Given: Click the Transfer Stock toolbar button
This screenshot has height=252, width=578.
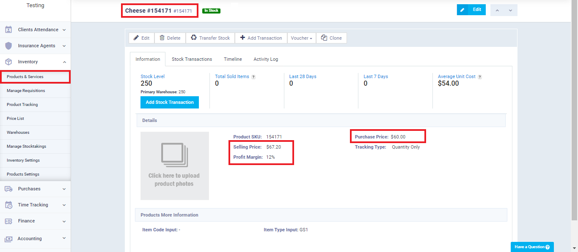Looking at the screenshot, I should pyautogui.click(x=210, y=38).
